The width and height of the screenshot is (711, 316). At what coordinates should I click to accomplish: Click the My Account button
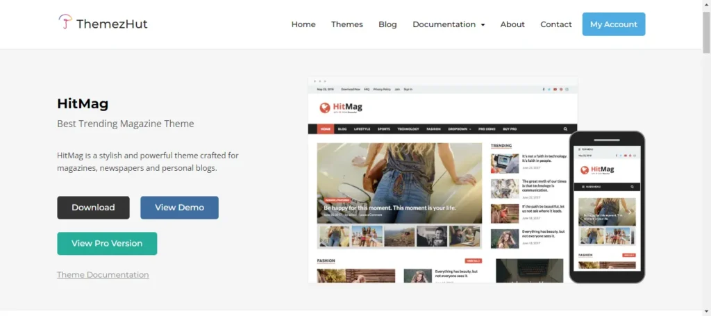click(614, 24)
